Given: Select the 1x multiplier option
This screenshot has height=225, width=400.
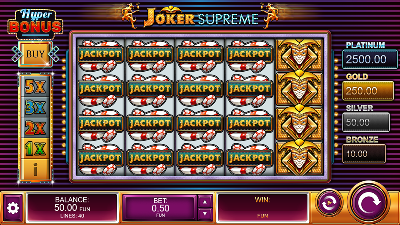Looking at the screenshot, I should click(35, 148).
